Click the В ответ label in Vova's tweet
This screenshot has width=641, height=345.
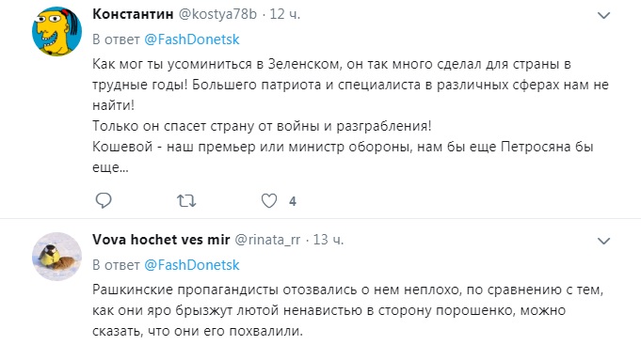click(116, 265)
